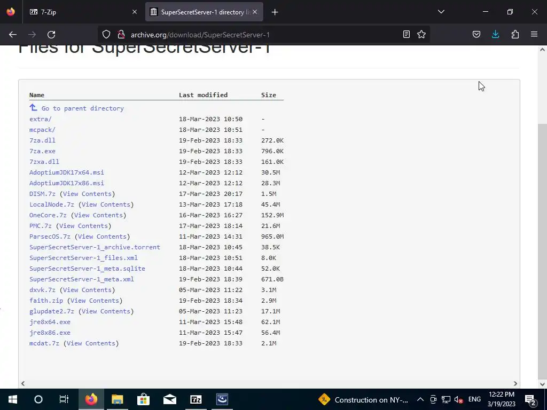Download AdoptiumJDK17x64.msi
Screen dimensions: 547x410
tap(67, 172)
